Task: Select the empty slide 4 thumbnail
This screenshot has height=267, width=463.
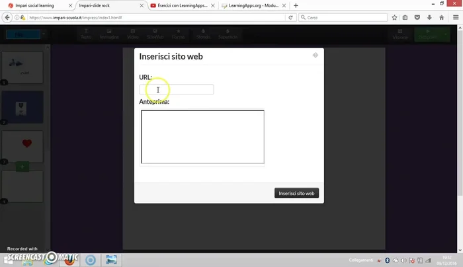Action: [x=22, y=186]
